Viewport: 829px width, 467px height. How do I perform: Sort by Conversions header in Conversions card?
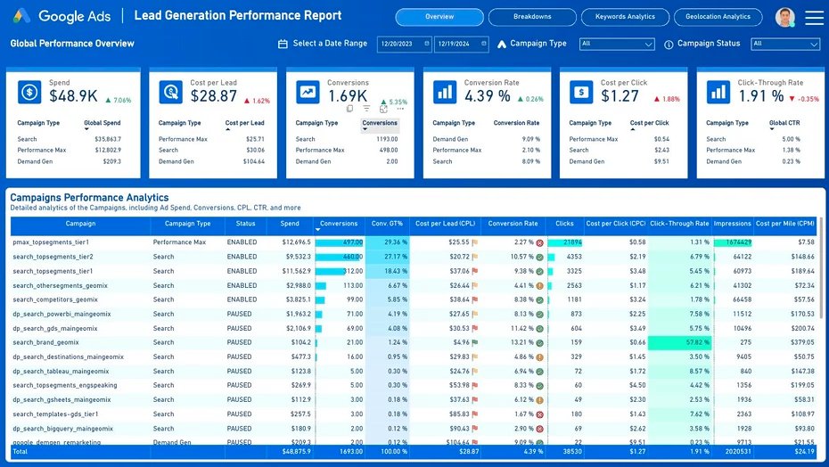[x=380, y=123]
